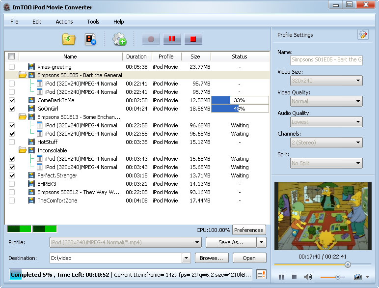Open Profile Settings edit pencil icon
379x288 pixels.
click(x=363, y=35)
